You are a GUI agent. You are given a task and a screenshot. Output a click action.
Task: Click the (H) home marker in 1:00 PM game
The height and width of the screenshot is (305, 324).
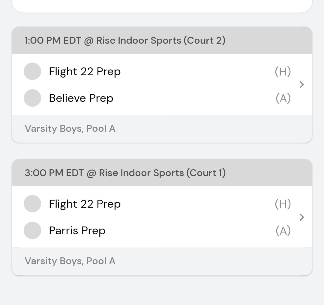tap(283, 72)
